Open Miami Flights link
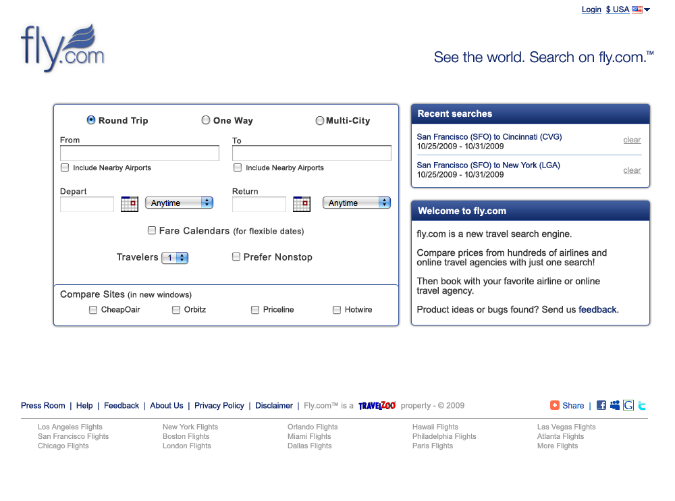Image resolution: width=675 pixels, height=501 pixels. pos(309,436)
